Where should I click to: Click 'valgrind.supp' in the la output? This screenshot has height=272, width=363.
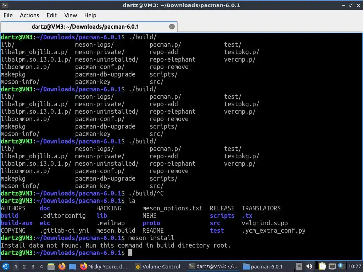tap(264, 223)
